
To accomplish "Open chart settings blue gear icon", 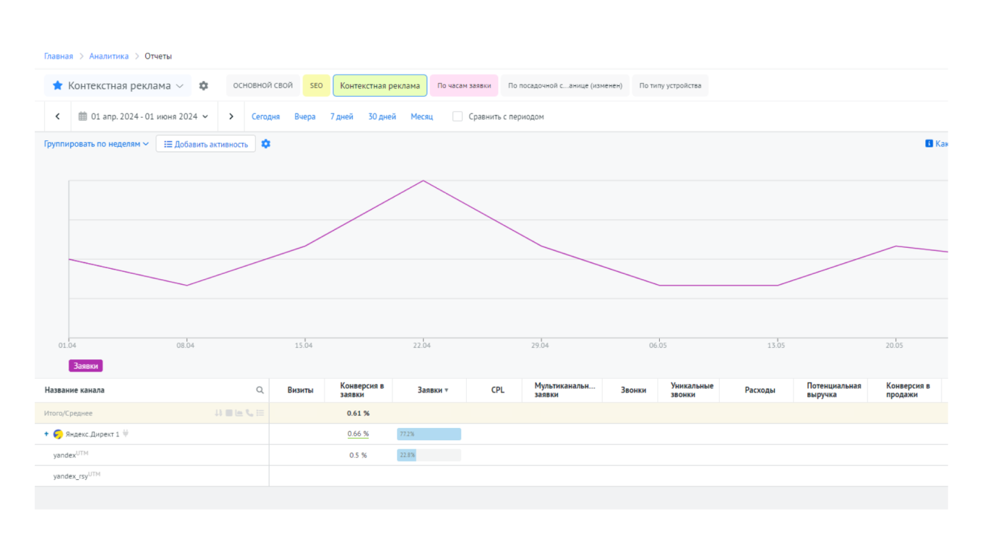I will click(x=266, y=144).
